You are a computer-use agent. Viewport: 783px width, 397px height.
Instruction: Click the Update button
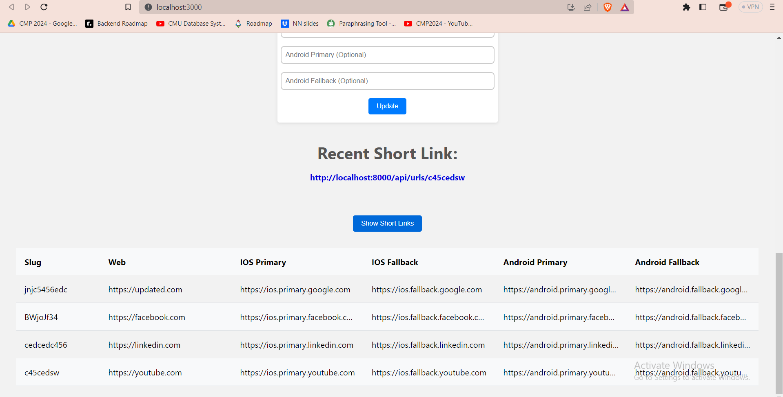(387, 106)
